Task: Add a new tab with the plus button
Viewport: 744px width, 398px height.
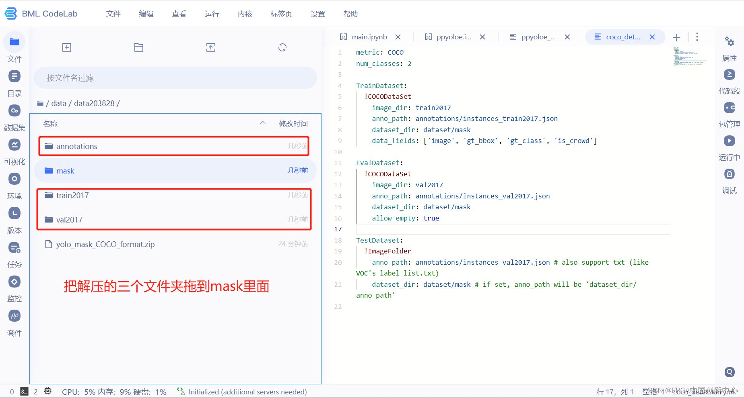Action: click(677, 37)
